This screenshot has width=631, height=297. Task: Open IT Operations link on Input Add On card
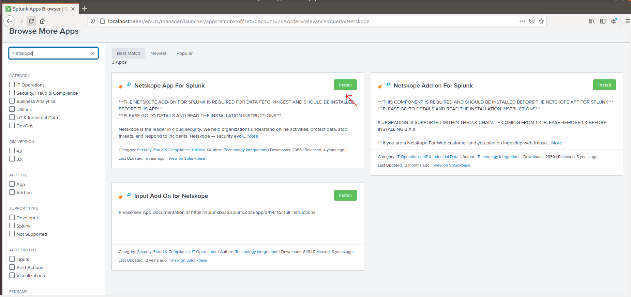pyautogui.click(x=204, y=252)
